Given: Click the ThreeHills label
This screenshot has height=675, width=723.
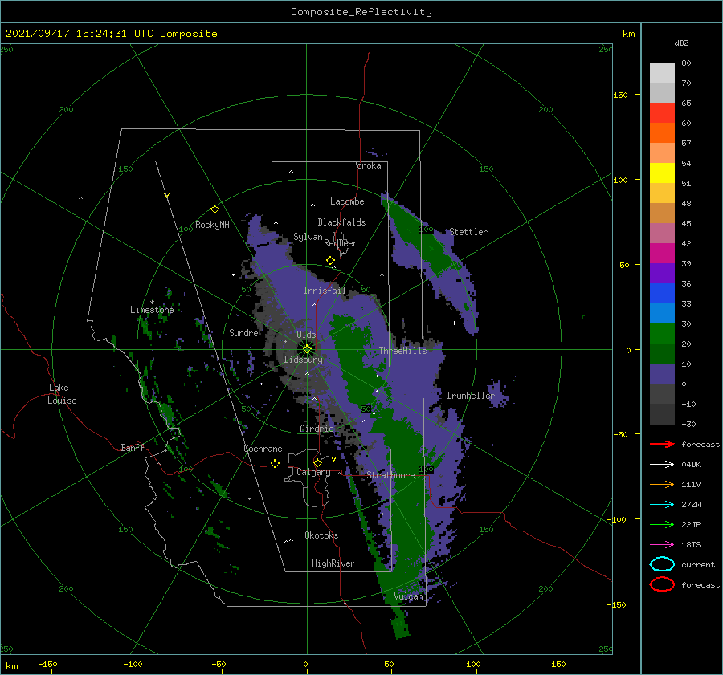Looking at the screenshot, I should 403,351.
